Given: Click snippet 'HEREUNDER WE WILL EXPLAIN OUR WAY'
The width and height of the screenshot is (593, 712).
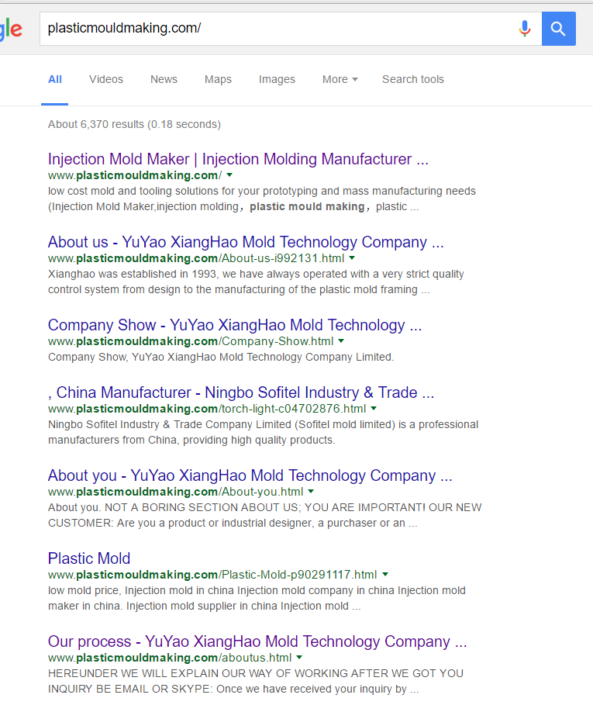Looking at the screenshot, I should click(256, 682).
